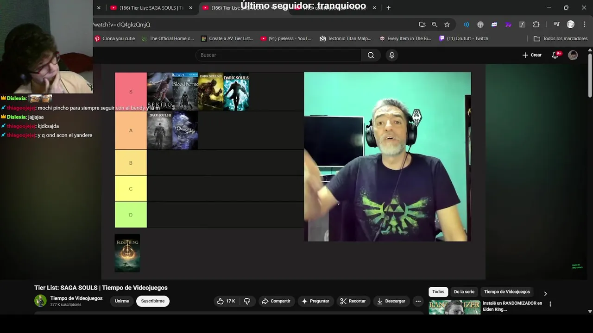Open the grey round extension icon
This screenshot has height=333, width=593.
click(480, 25)
